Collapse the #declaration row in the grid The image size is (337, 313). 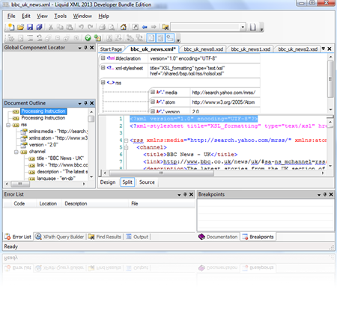(x=103, y=58)
